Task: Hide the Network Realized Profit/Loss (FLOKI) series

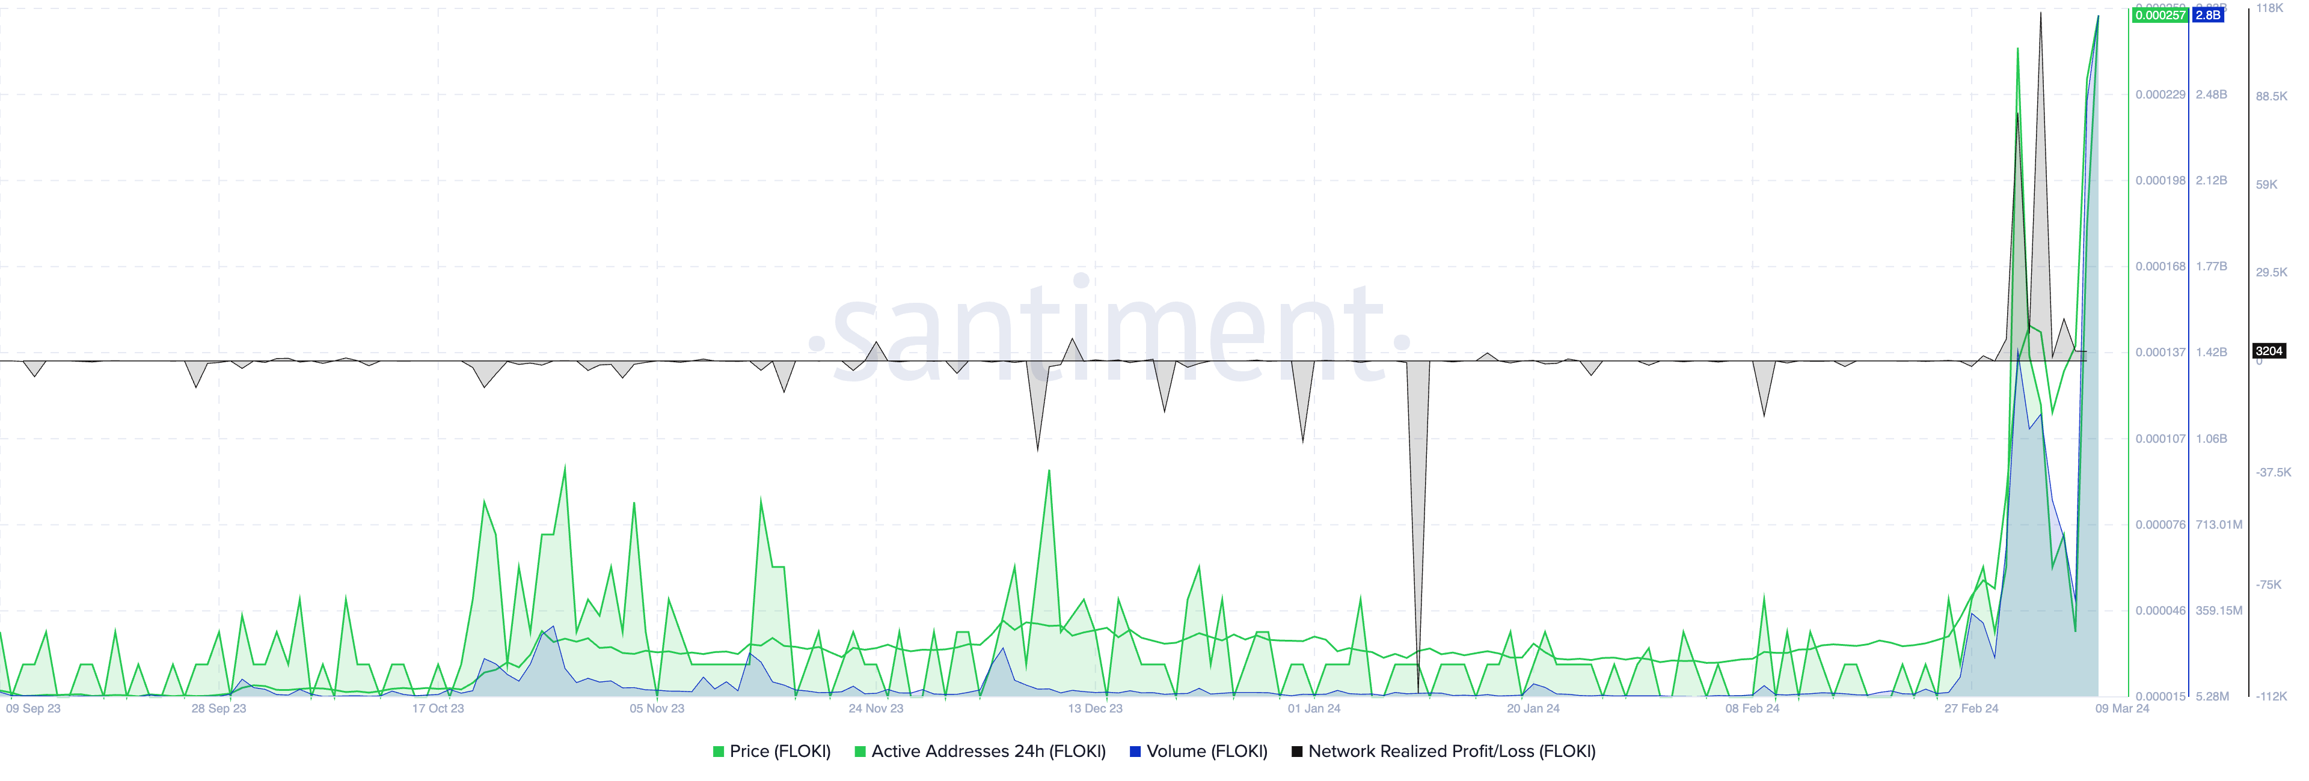Action: pyautogui.click(x=1451, y=752)
